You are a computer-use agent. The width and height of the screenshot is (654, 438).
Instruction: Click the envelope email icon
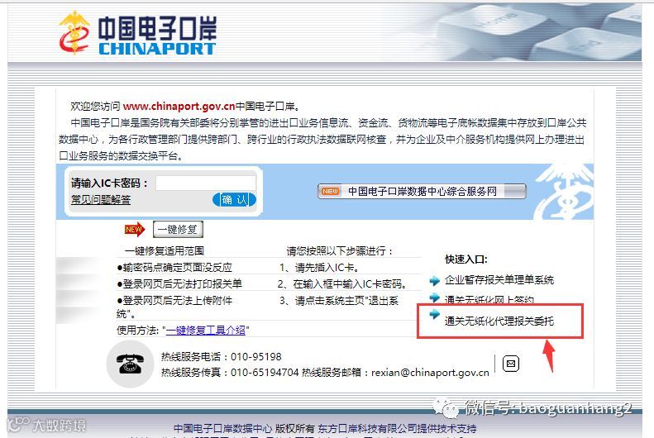click(510, 364)
